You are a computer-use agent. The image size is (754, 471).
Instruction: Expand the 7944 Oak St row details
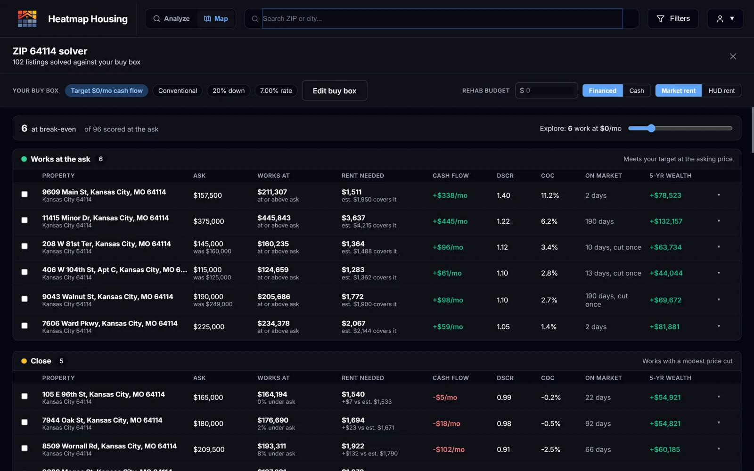[x=719, y=423]
